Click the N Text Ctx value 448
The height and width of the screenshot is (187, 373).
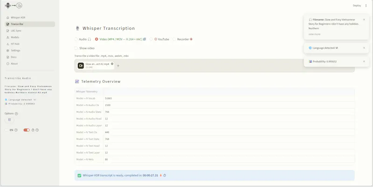point(107,132)
